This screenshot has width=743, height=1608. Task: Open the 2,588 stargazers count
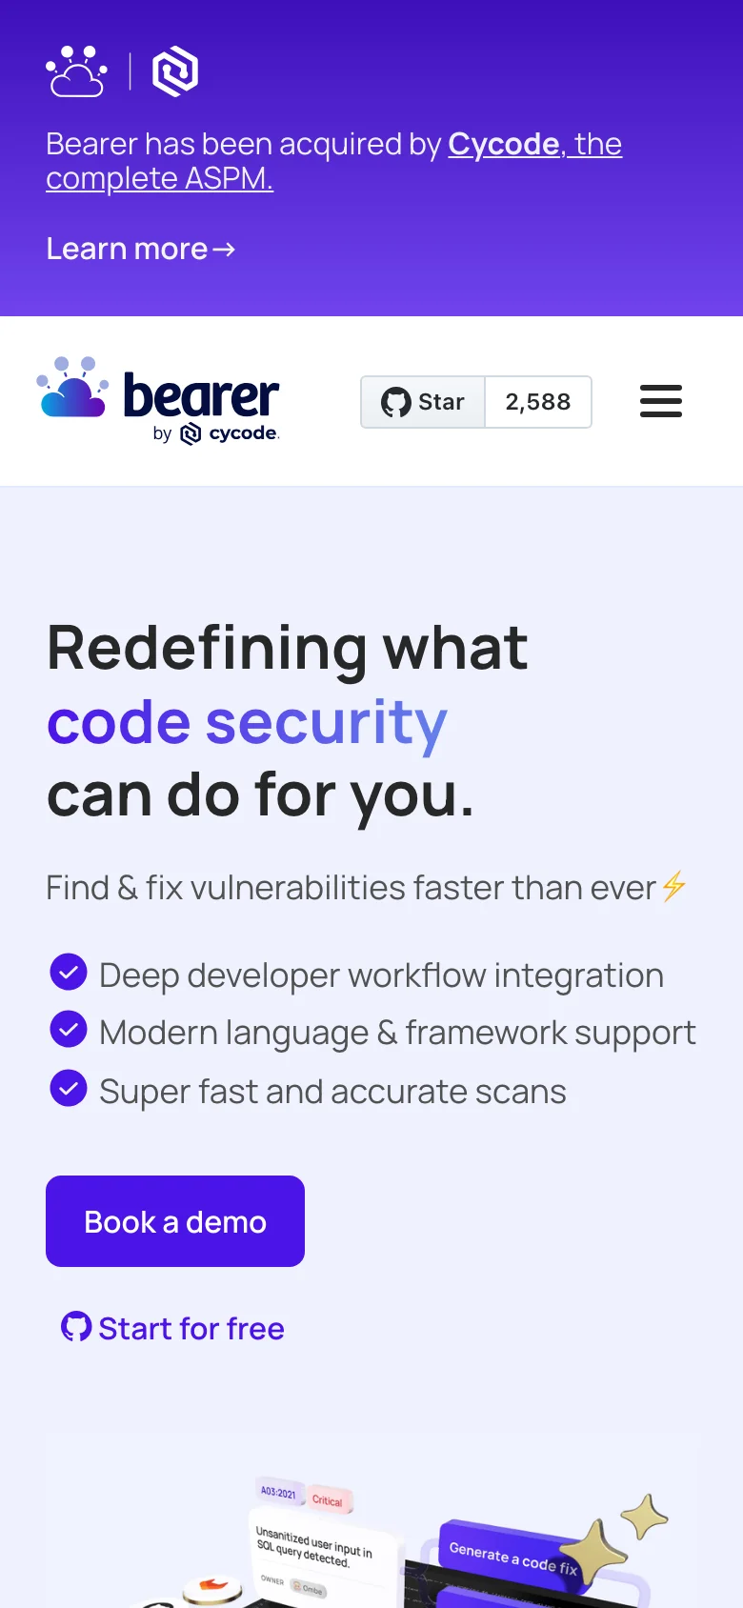[x=538, y=402]
